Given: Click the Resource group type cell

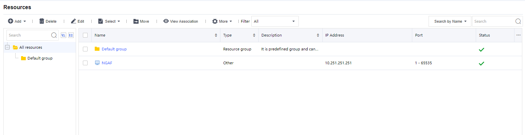Looking at the screenshot, I should tap(237, 49).
